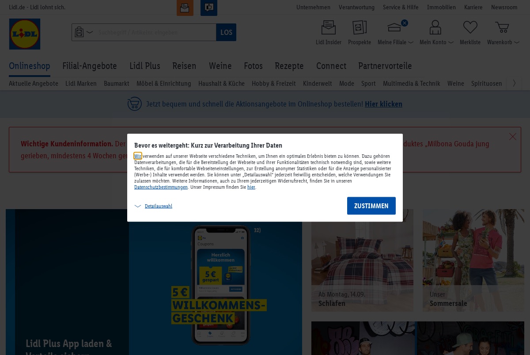The image size is (530, 355).
Task: Open the Service & Hilfe top link
Action: (401, 7)
